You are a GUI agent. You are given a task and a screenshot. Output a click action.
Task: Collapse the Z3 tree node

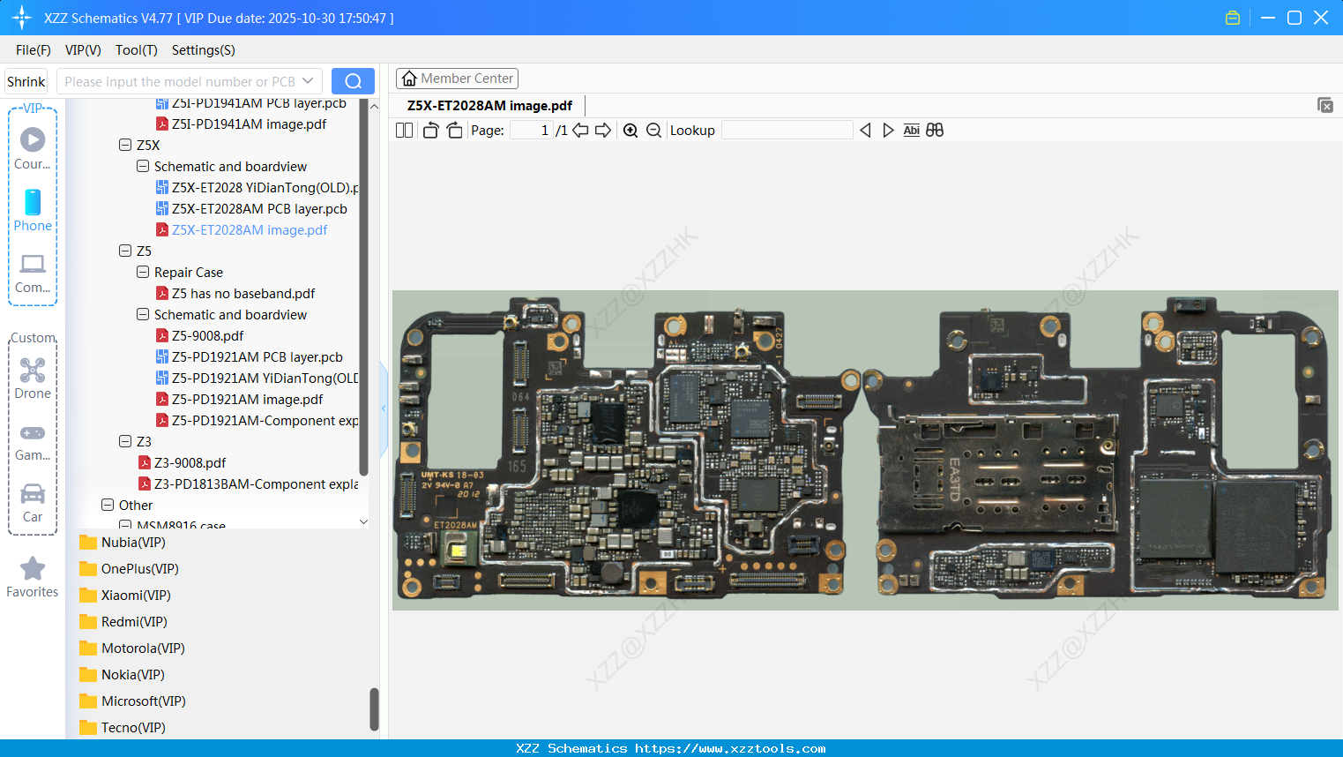(125, 441)
